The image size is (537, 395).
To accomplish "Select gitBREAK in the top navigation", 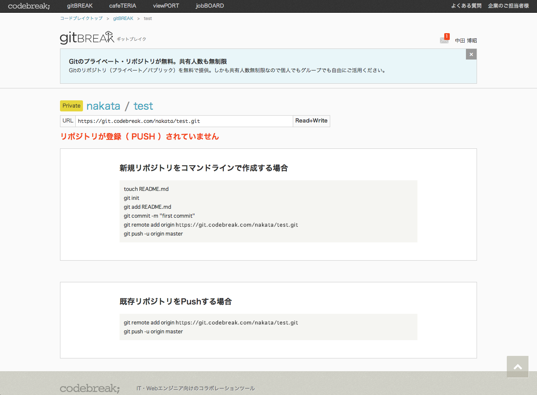I will tap(80, 6).
